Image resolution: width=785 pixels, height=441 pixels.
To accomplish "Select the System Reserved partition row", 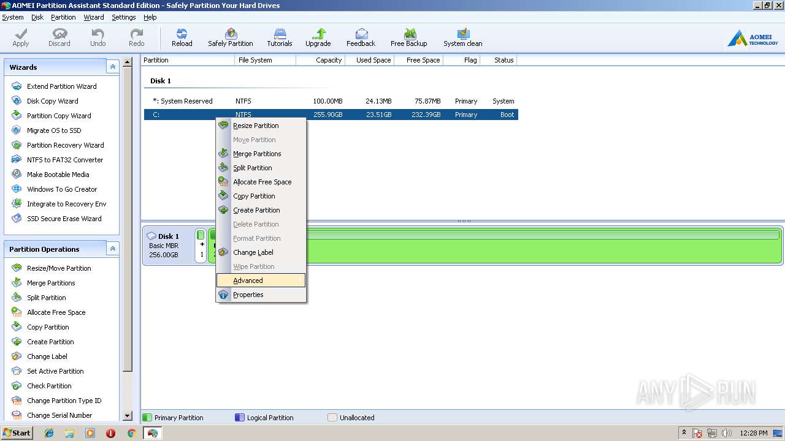I will coord(331,101).
